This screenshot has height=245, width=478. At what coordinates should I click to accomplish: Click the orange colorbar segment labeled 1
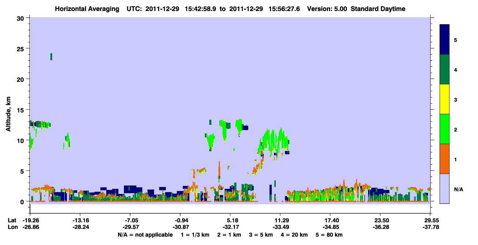pos(445,159)
